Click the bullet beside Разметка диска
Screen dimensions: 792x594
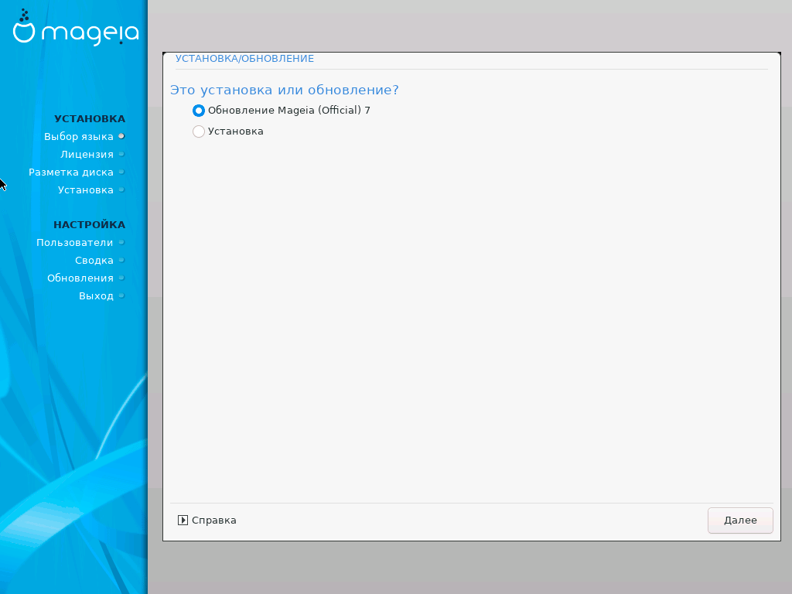(x=121, y=172)
